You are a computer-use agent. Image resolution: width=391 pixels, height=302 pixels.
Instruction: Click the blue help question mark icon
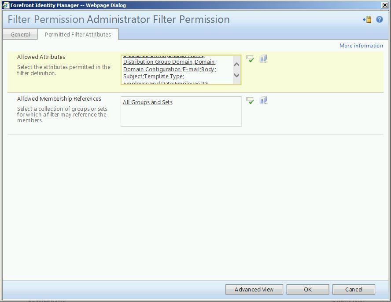[379, 19]
